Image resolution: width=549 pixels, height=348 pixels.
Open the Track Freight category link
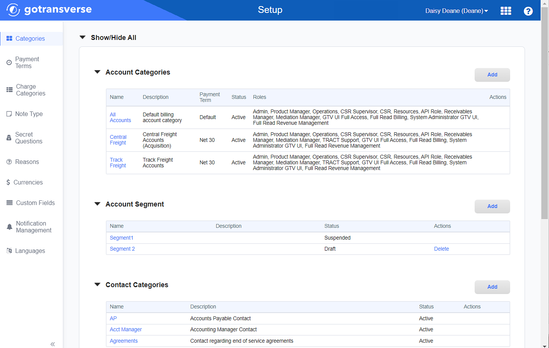pos(118,162)
